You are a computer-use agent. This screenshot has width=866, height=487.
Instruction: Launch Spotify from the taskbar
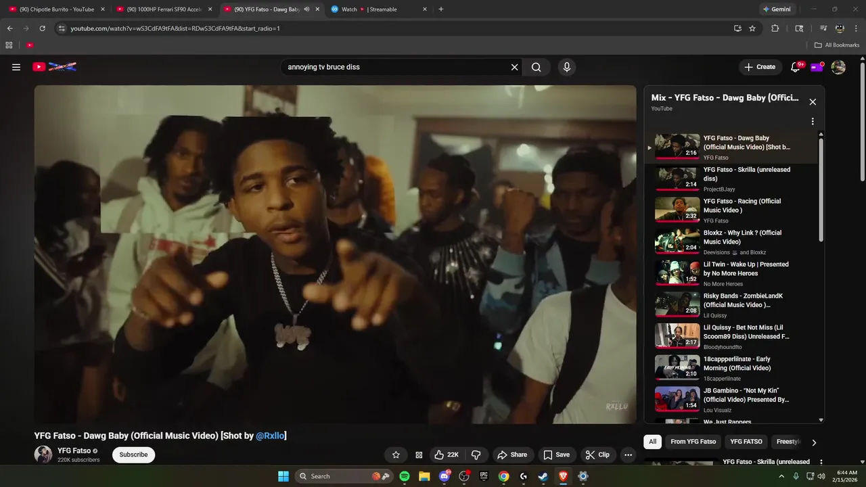pyautogui.click(x=405, y=476)
